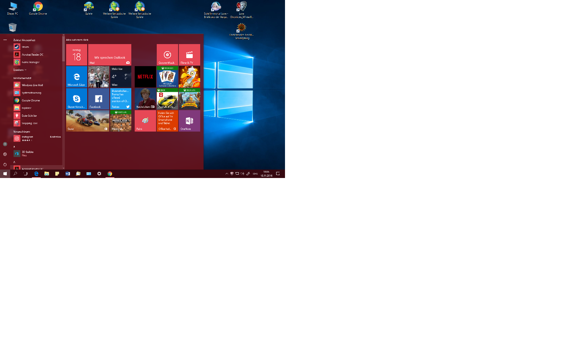
Task: Launch the Paint tile
Action: [x=145, y=121]
